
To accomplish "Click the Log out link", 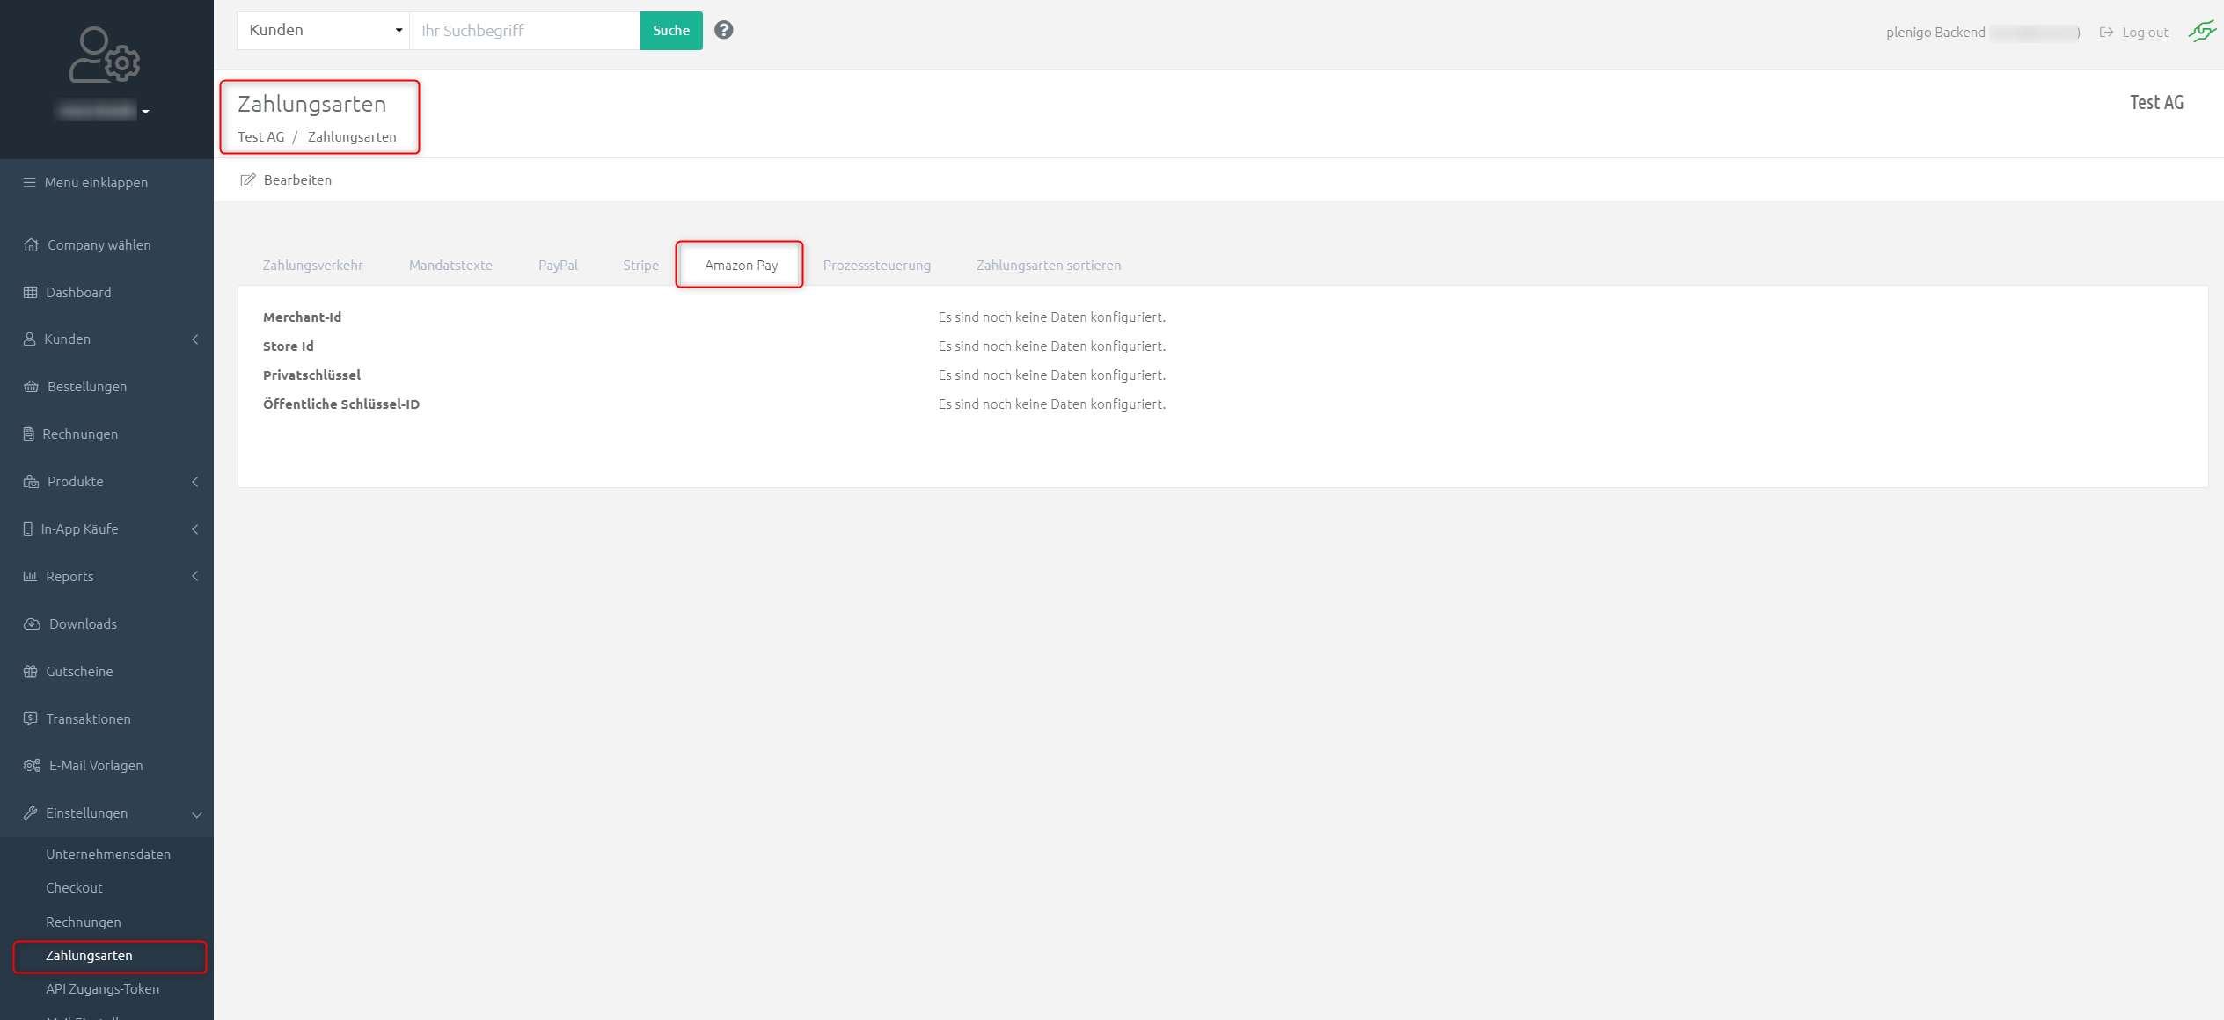I will click(2145, 33).
